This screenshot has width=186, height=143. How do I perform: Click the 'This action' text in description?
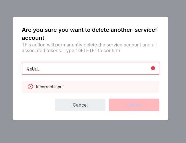tap(32, 45)
